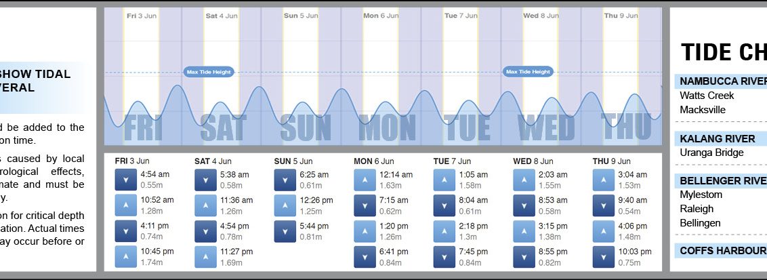The image size is (767, 280).
Task: Click the low tide icon for Sunday 6:25 am
Action: pyautogui.click(x=285, y=180)
